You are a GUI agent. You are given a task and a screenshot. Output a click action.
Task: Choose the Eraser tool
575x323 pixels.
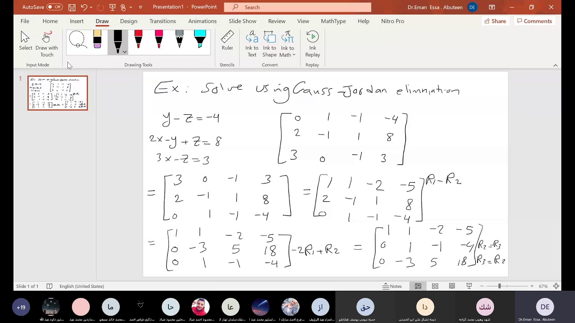point(97,40)
